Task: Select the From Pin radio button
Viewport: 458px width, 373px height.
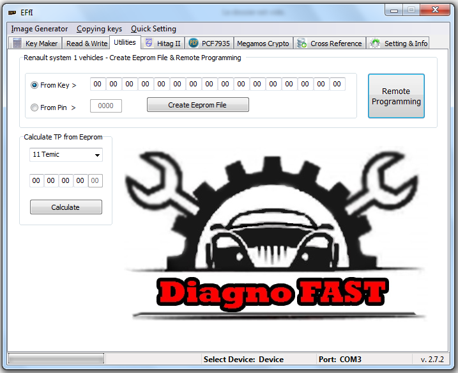Action: click(x=34, y=107)
